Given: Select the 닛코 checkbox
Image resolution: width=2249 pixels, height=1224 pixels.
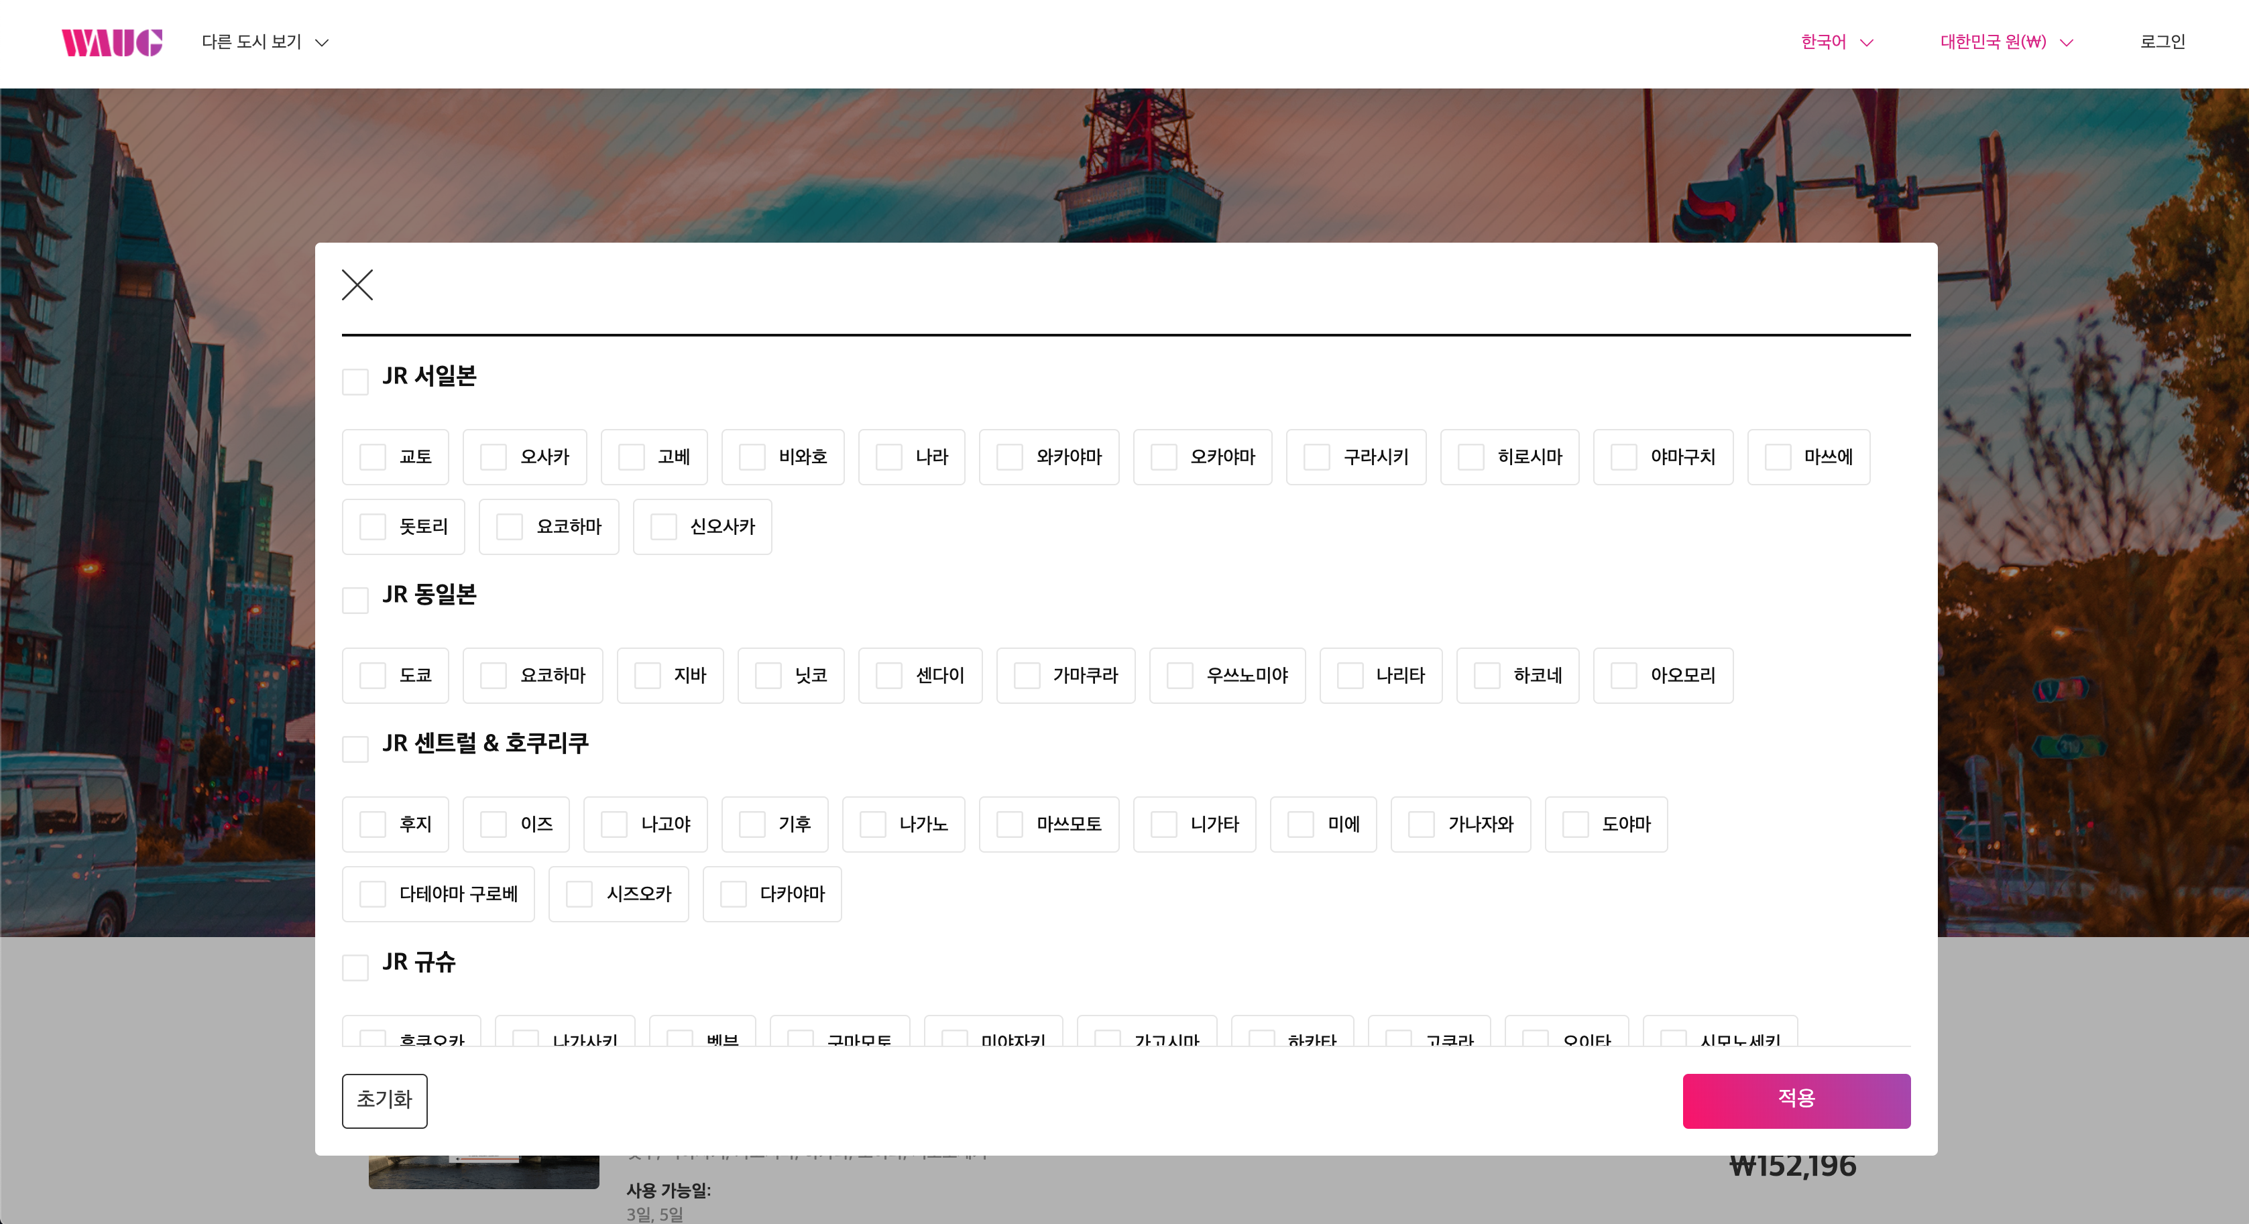Looking at the screenshot, I should pyautogui.click(x=768, y=675).
